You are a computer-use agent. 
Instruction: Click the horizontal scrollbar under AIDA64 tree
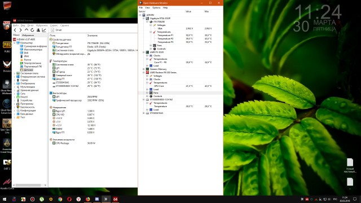coord(28,185)
